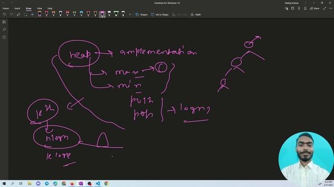Select the green pen
The height and width of the screenshot is (187, 334).
(74, 14)
